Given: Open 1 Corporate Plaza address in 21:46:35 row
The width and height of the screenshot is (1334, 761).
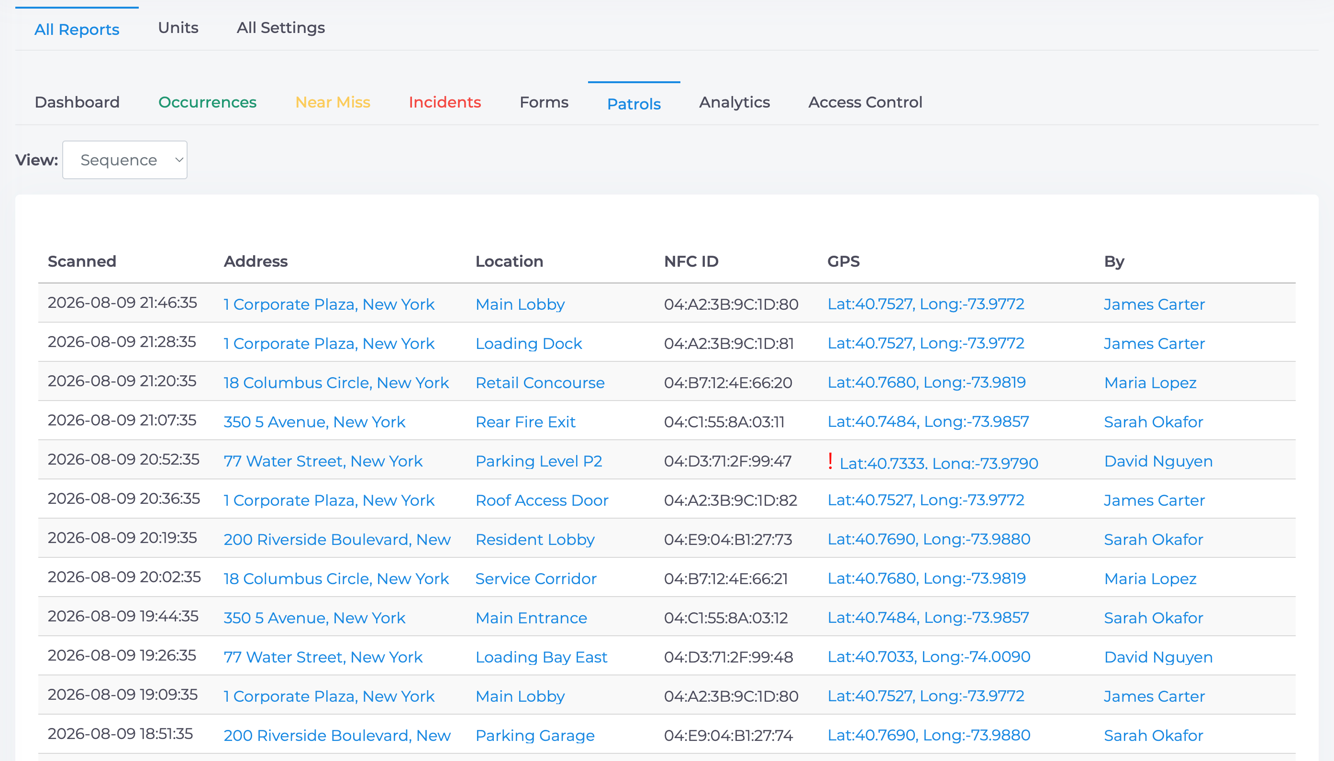Looking at the screenshot, I should (329, 304).
